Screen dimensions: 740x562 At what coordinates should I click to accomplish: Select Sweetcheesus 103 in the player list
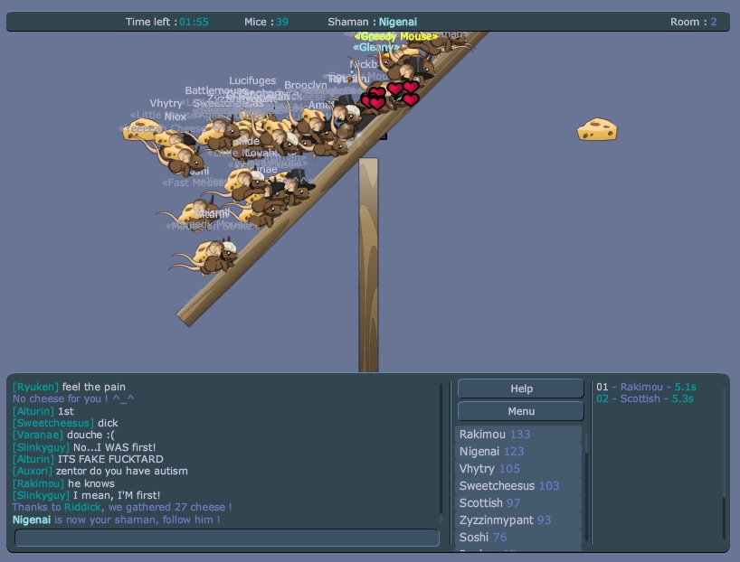click(x=517, y=485)
